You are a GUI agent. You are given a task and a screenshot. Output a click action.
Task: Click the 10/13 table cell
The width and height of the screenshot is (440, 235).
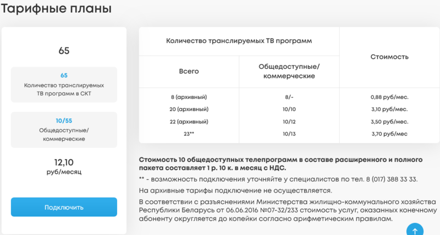click(289, 133)
